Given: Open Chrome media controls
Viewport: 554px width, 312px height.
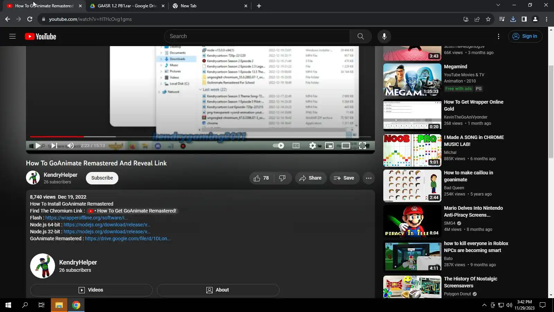Looking at the screenshot, I should 502,19.
